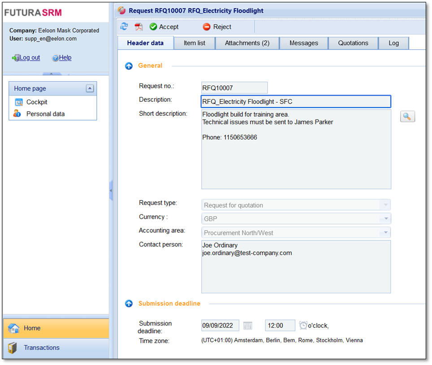
Task: Collapse the Submission deadline section
Action: (x=129, y=304)
